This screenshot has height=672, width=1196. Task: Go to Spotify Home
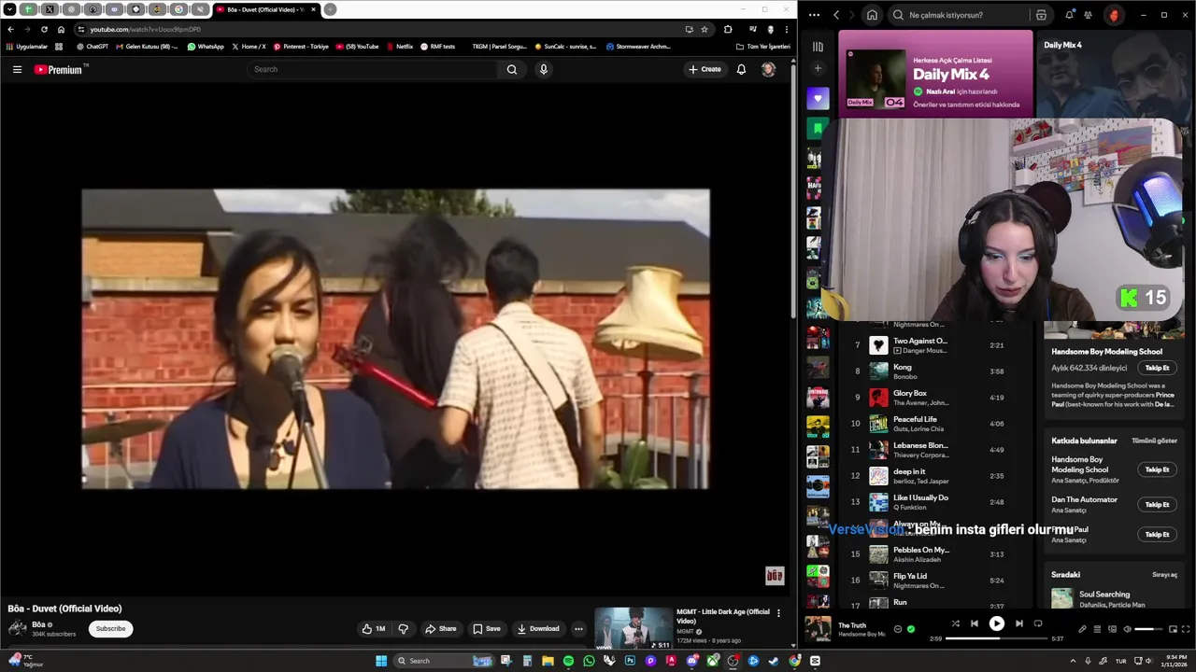(x=872, y=15)
